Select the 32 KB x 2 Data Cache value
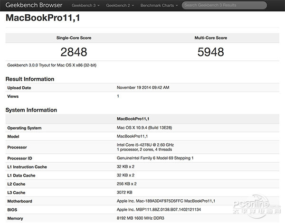This screenshot has width=285, height=223. (x=125, y=175)
